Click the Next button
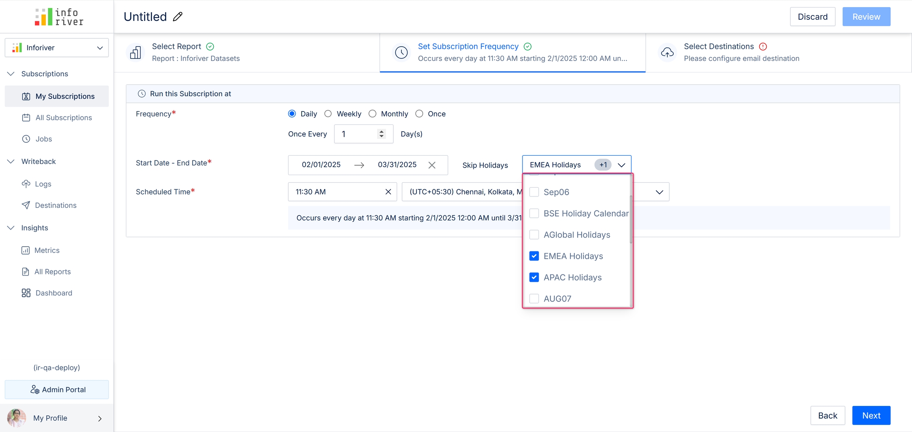The image size is (912, 432). click(x=871, y=415)
